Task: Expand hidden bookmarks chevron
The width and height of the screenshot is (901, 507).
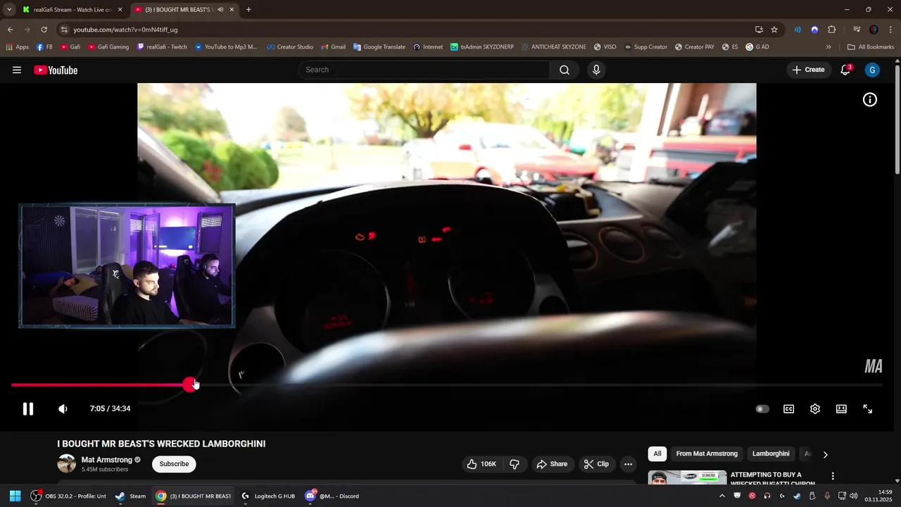Action: point(828,47)
